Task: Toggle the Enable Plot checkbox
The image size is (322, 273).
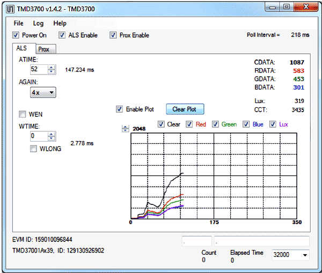Action: 119,109
